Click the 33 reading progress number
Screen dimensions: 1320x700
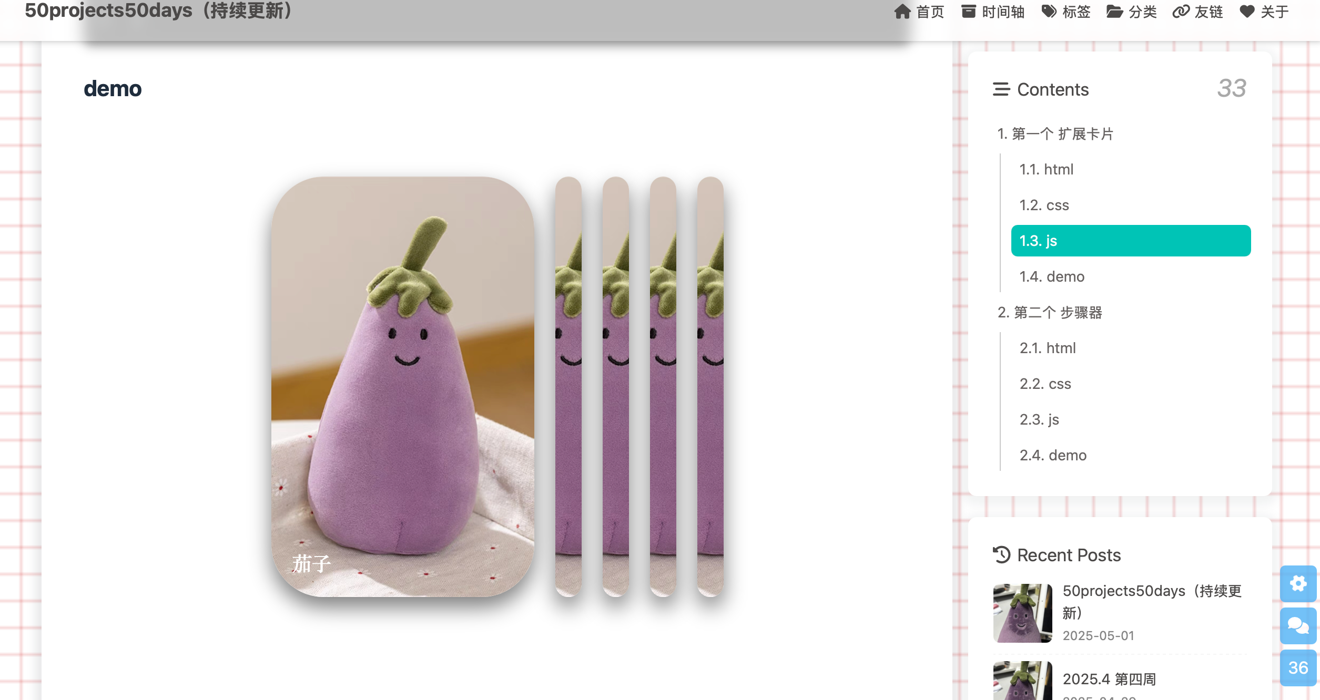(x=1232, y=88)
